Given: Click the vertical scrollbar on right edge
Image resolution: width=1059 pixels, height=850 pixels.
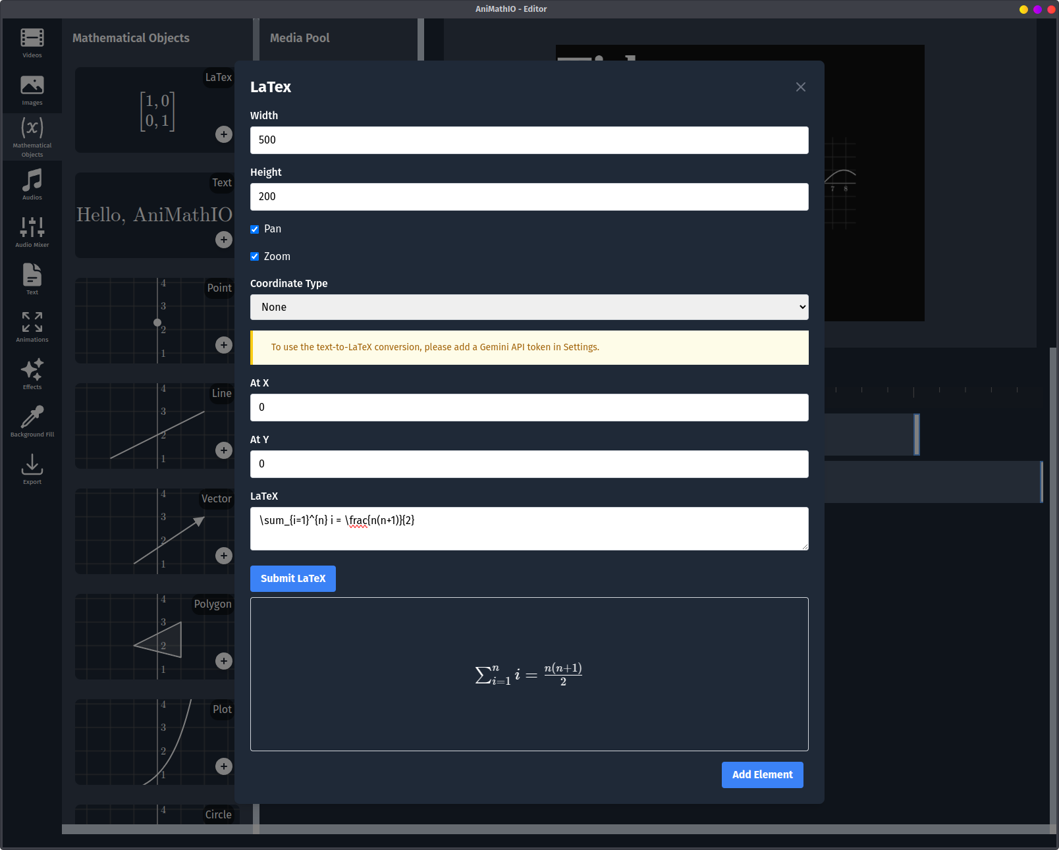Looking at the screenshot, I should (x=1053, y=586).
